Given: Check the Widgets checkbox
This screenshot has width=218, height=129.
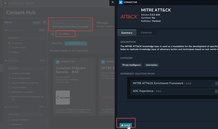Looking at the screenshot, I should 9,52.
